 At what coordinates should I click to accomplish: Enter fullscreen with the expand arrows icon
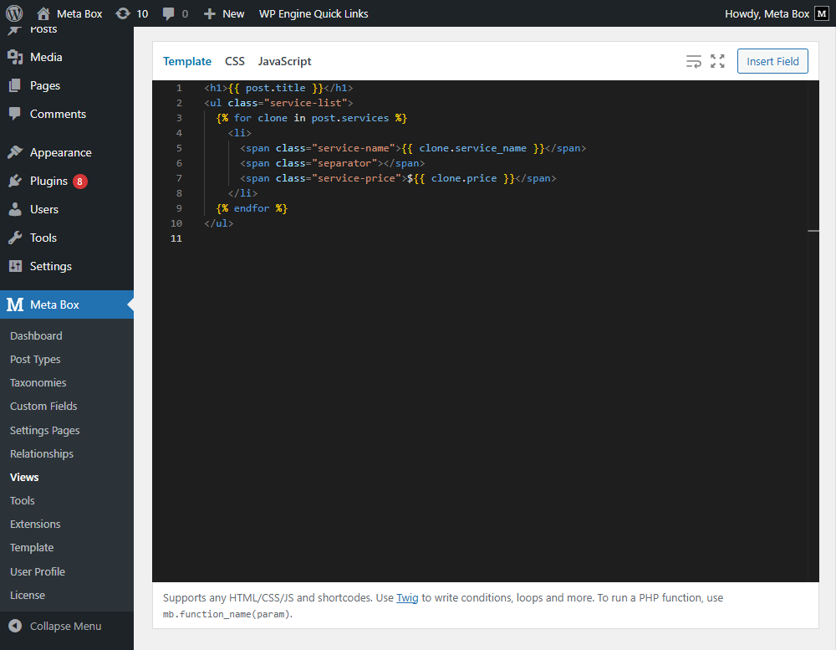[717, 61]
